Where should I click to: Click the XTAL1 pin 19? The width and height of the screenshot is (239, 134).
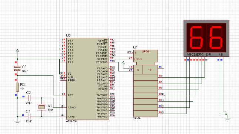(63, 116)
